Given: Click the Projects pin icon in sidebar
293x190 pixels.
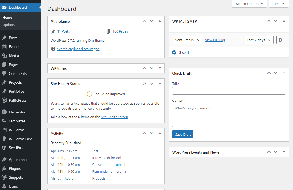Looking at the screenshot, I should coord(4,83).
